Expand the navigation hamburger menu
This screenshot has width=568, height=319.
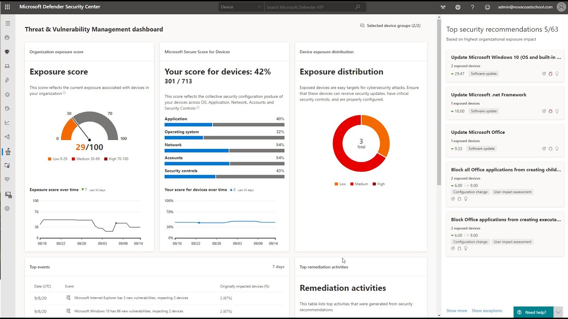click(8, 23)
